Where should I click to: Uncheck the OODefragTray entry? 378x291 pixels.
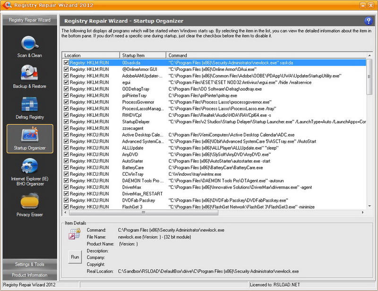pyautogui.click(x=66, y=89)
